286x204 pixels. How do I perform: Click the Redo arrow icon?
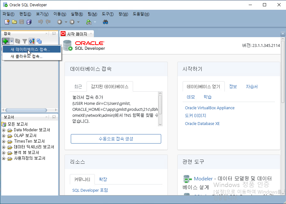tap(48, 22)
